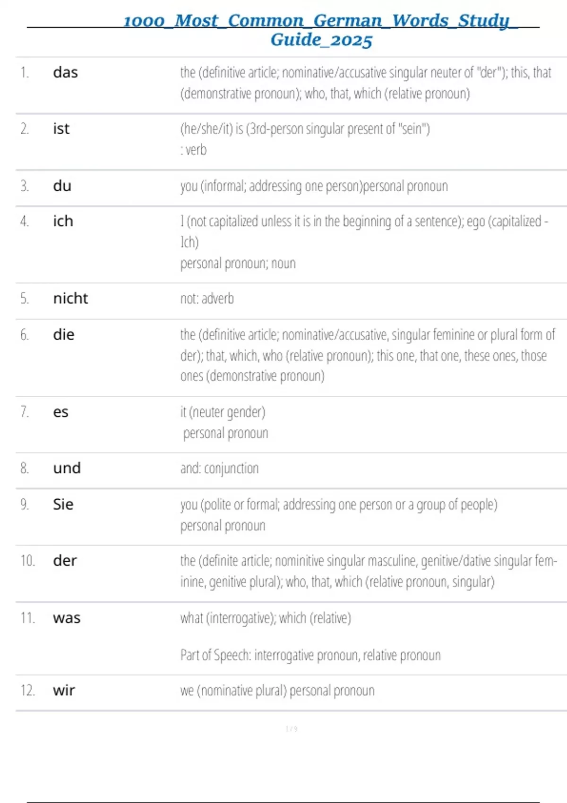
Task: Click the German word "wir"
Action: click(64, 691)
